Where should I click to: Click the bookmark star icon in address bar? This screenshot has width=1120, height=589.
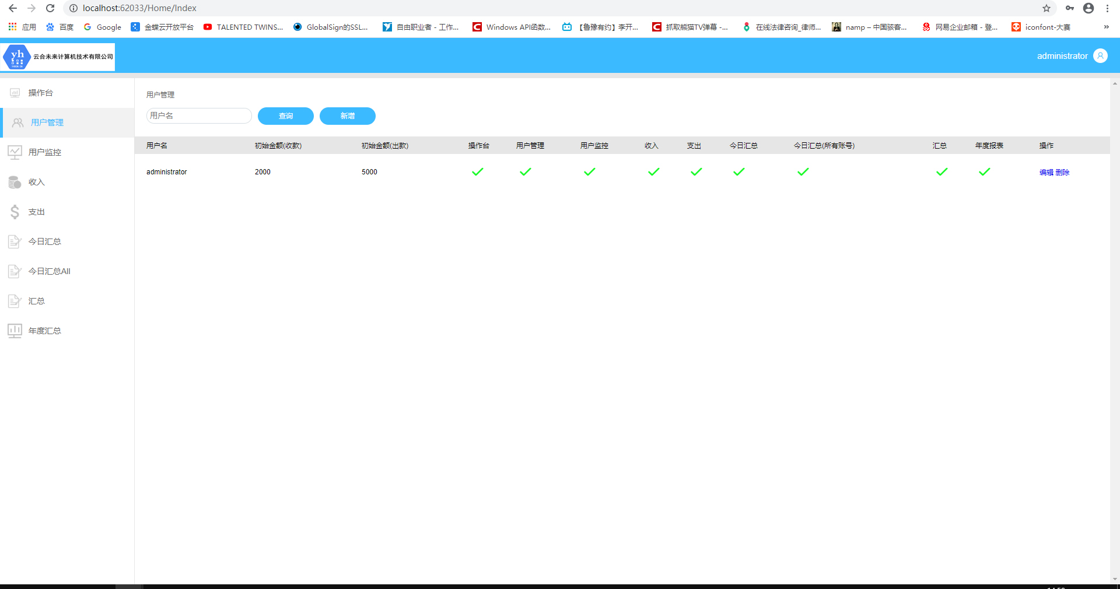1046,8
